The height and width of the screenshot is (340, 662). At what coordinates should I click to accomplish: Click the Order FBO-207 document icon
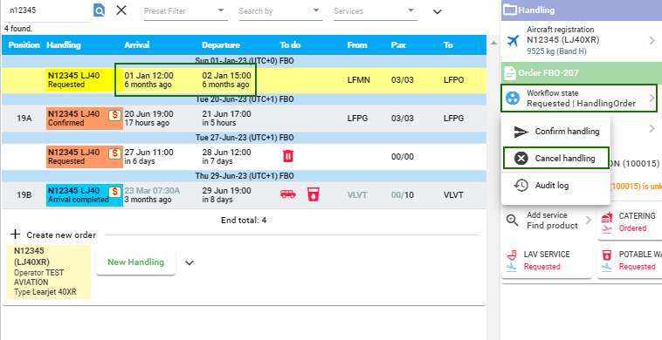click(x=510, y=73)
